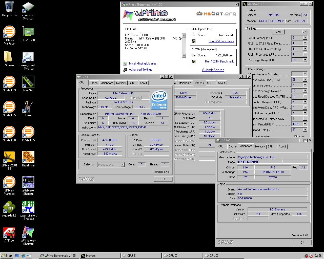Open the RAS# Precharge (tRP) dropdown
The height and width of the screenshot is (259, 324).
[x=305, y=54]
